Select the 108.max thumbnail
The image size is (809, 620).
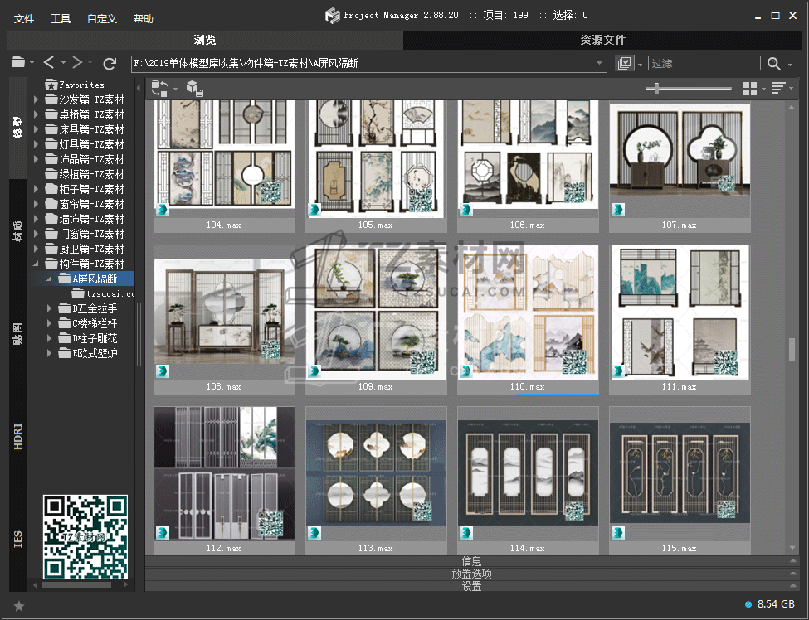pyautogui.click(x=224, y=312)
